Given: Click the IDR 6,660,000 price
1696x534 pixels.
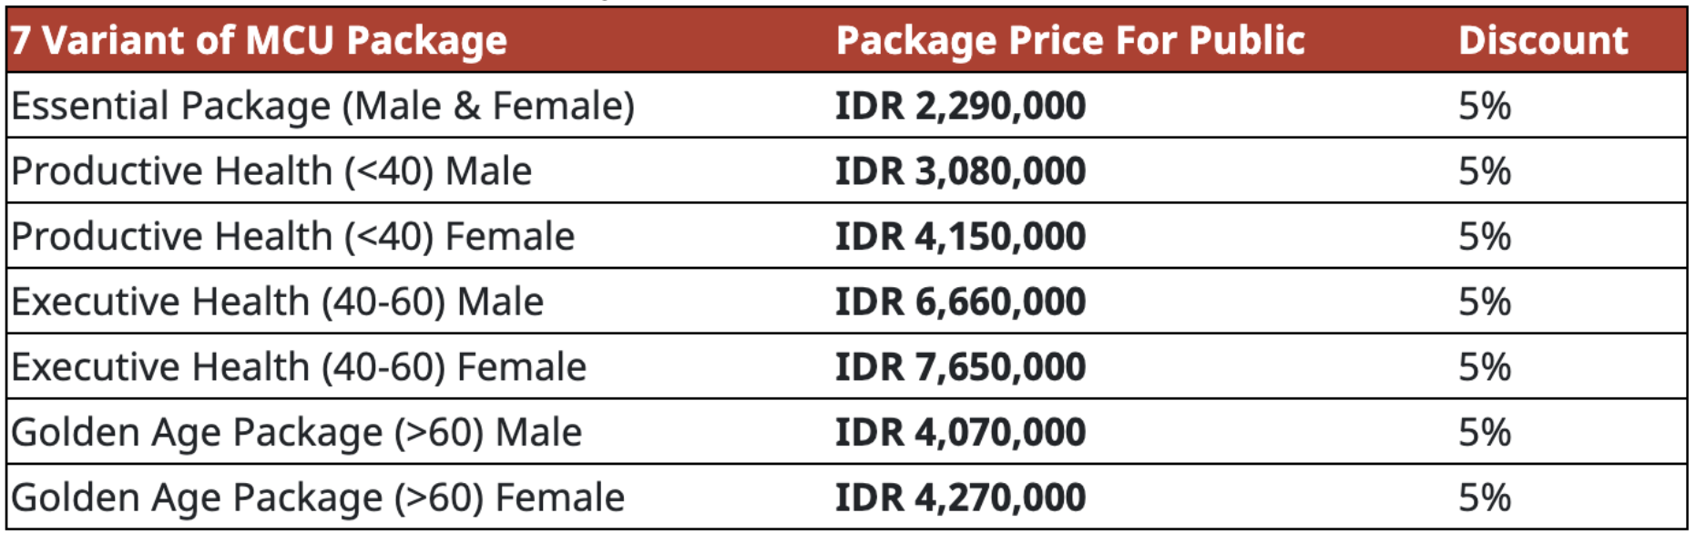Looking at the screenshot, I should [x=960, y=303].
